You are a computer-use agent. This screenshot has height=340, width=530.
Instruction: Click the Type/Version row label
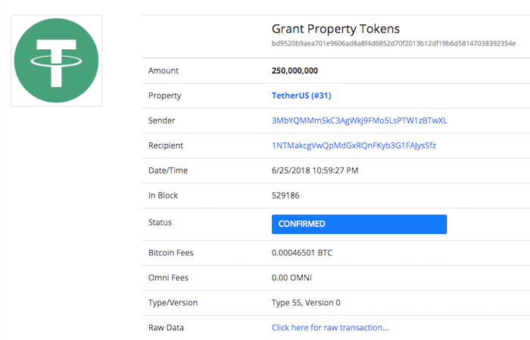(x=173, y=303)
